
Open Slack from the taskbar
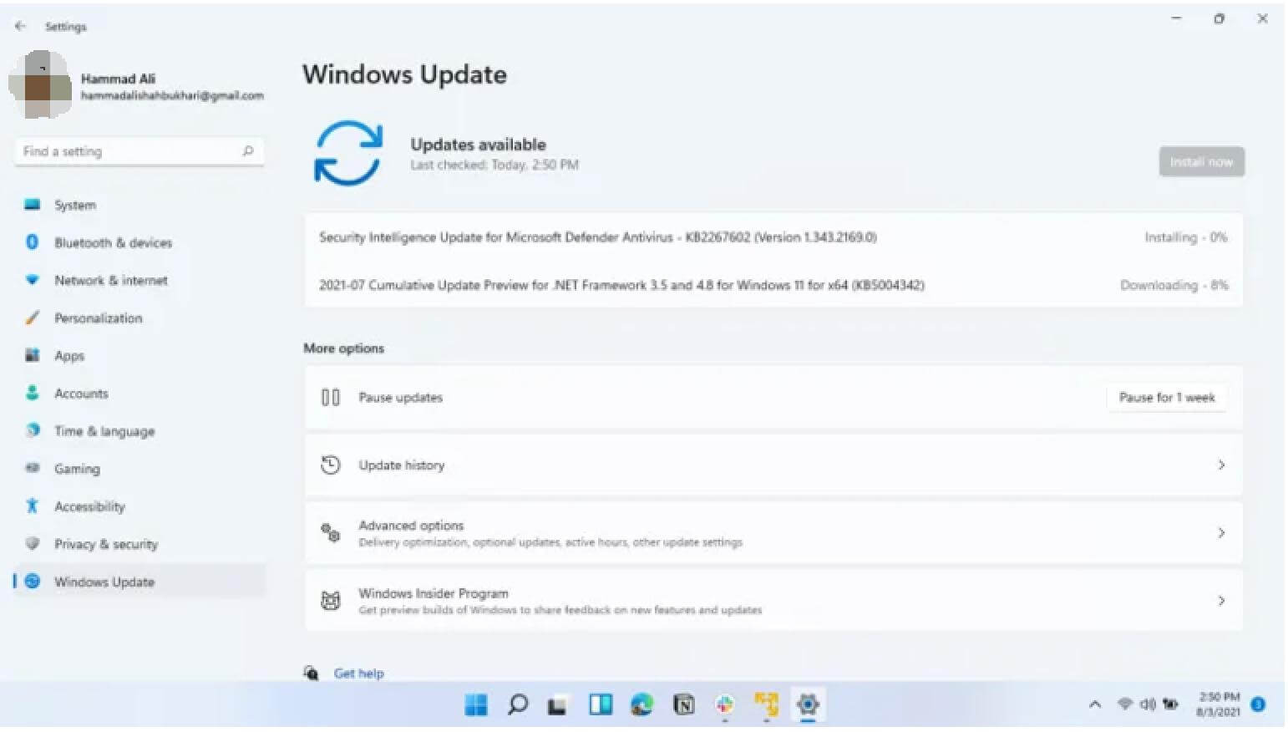point(724,705)
